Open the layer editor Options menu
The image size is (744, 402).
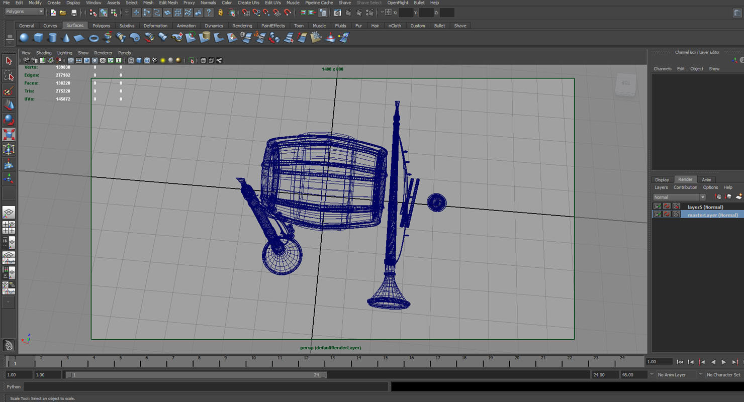(x=710, y=187)
